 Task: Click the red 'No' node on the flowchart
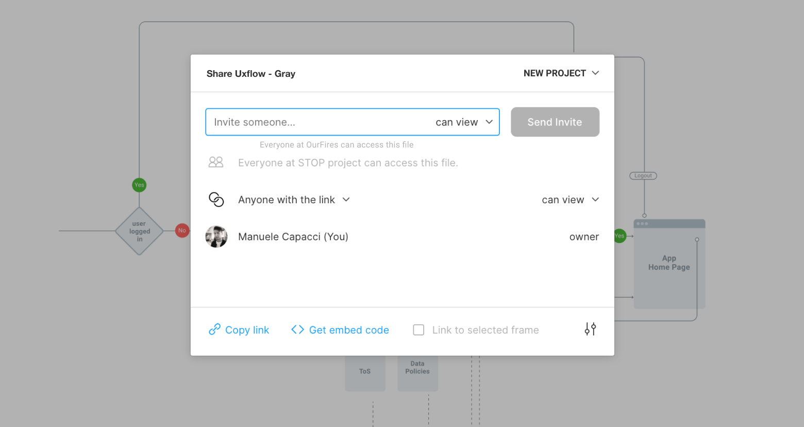coord(182,231)
